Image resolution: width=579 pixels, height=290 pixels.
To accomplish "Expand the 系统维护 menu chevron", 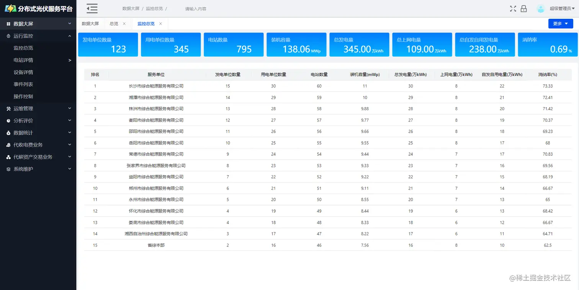I will coord(70,169).
